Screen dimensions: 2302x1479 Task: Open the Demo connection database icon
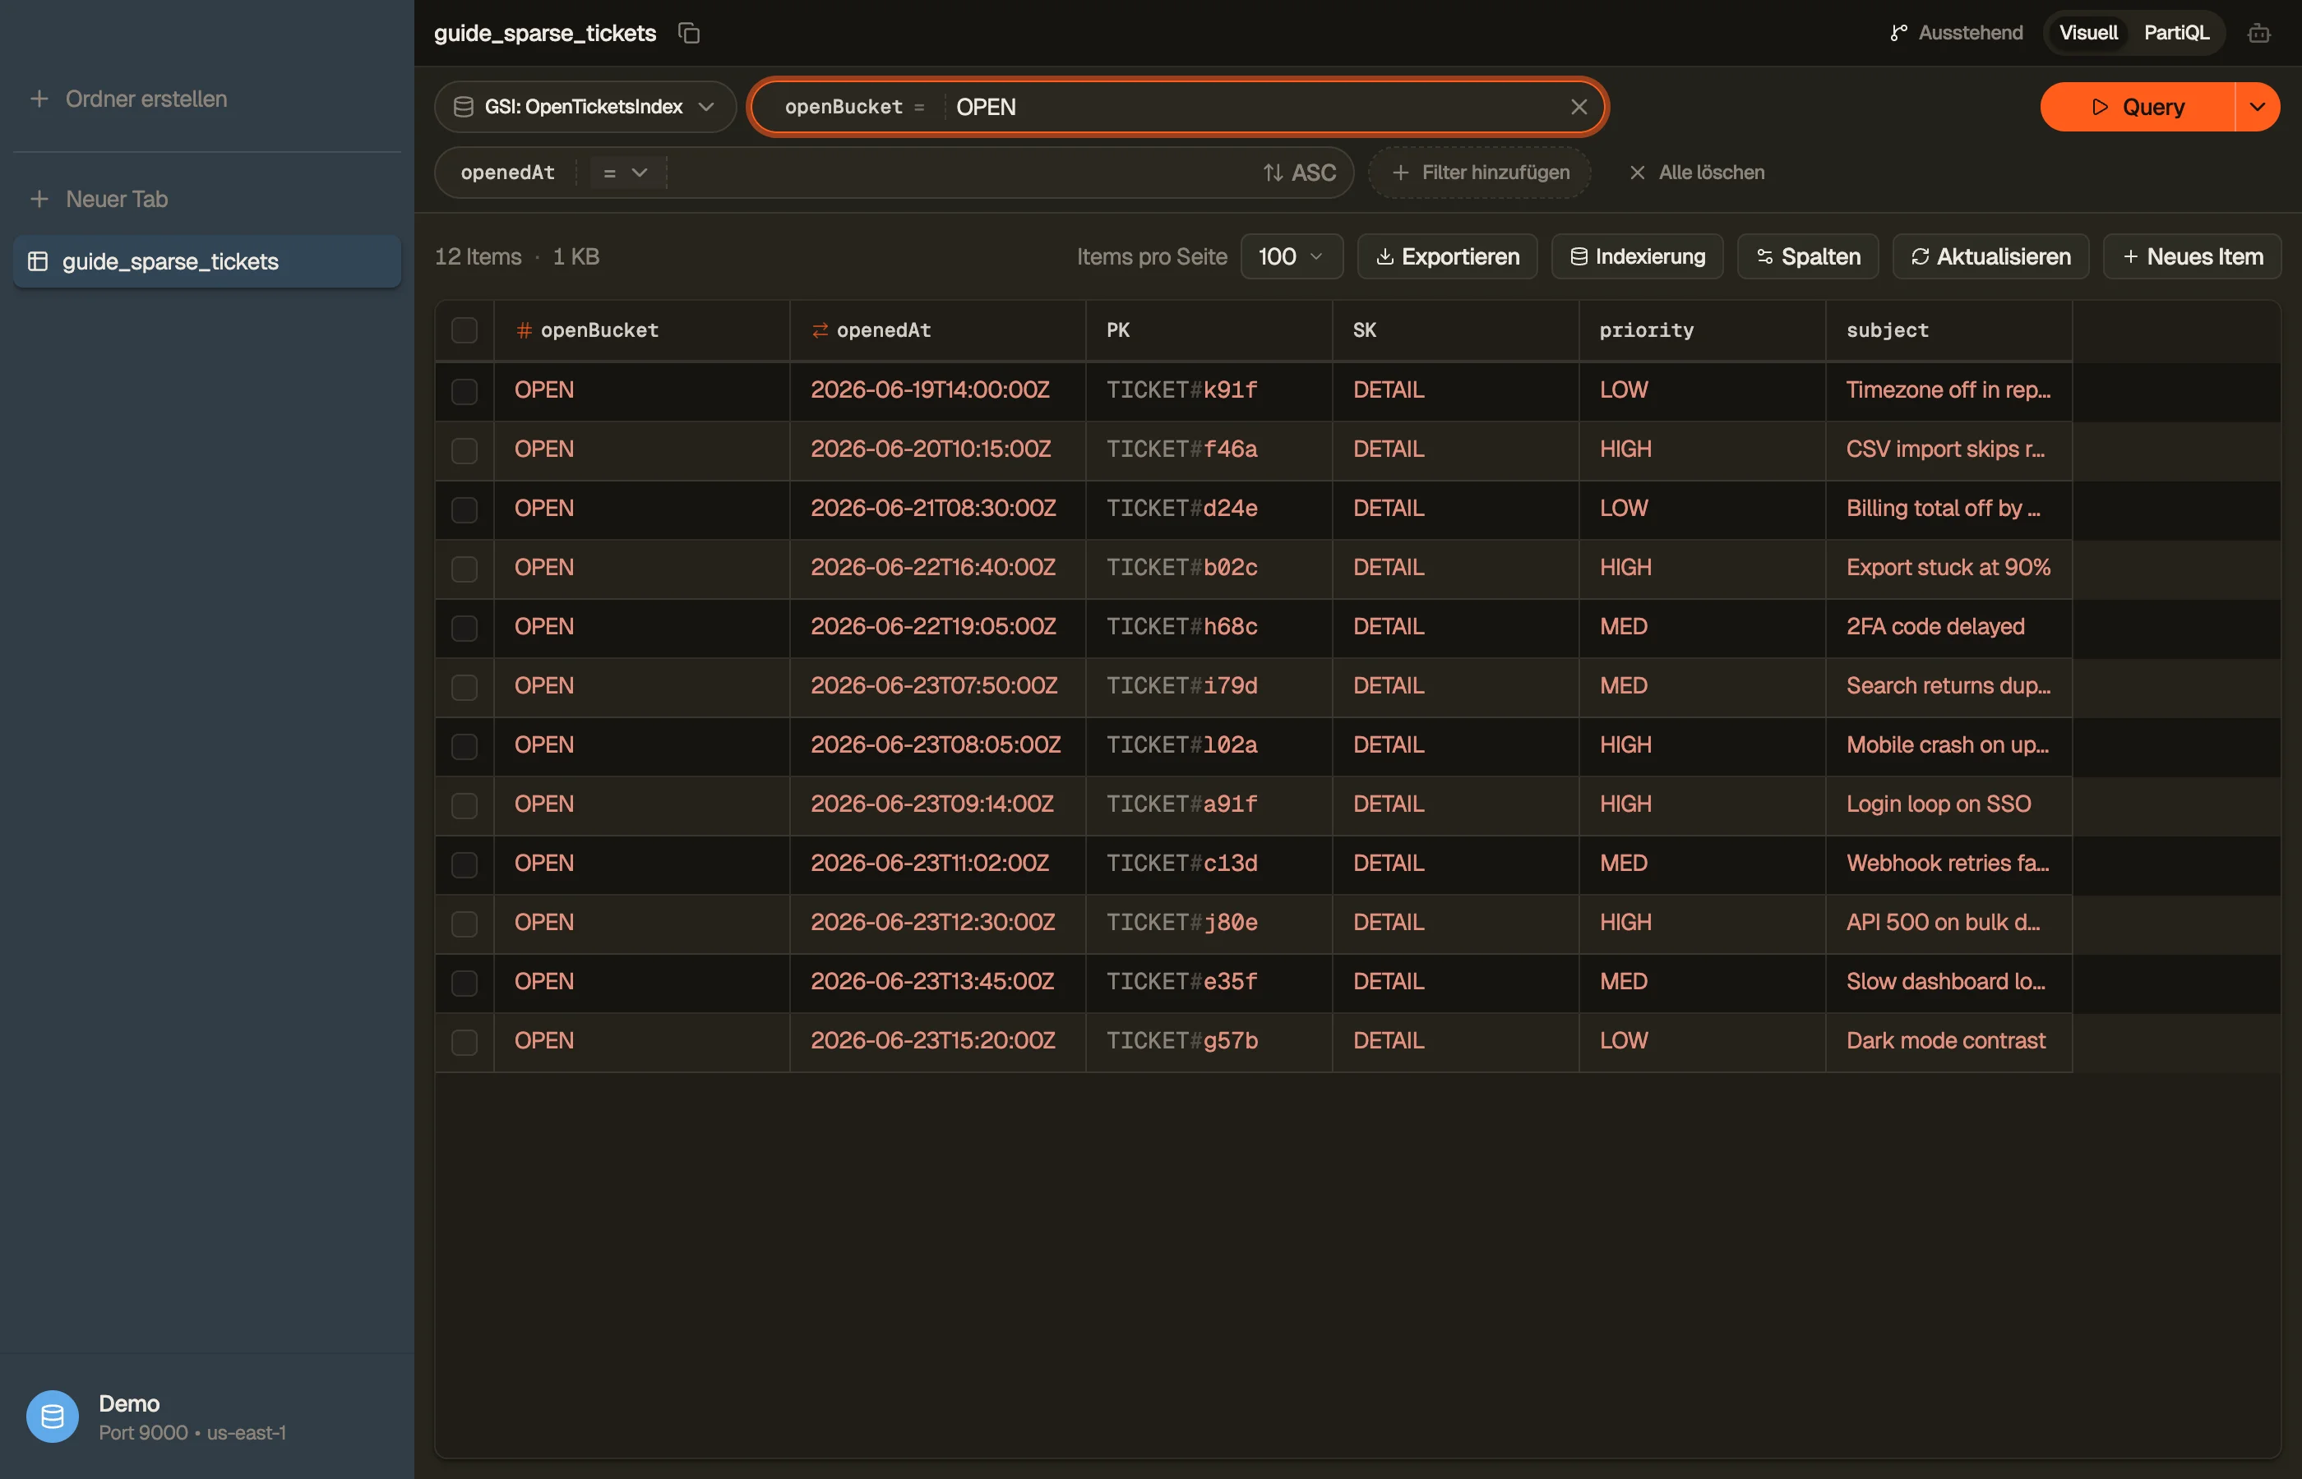coord(52,1417)
